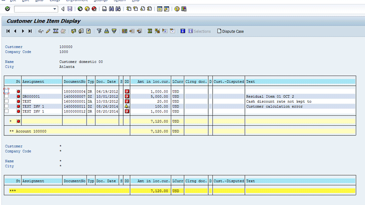Select checkbox for document 1800000004
The height and width of the screenshot is (205, 365).
point(7,91)
